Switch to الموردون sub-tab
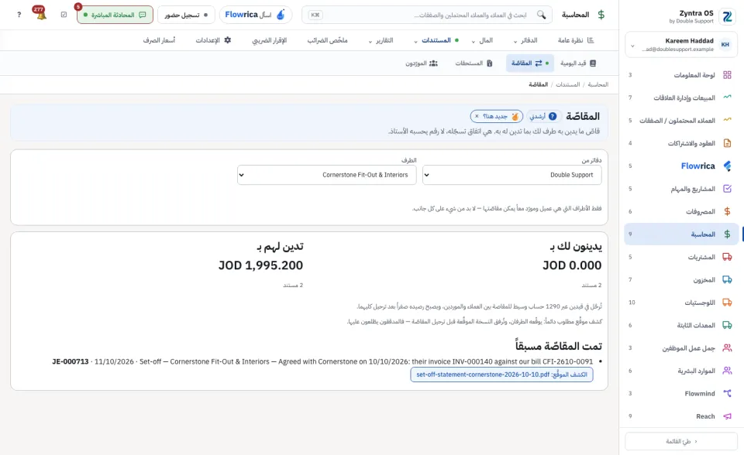The width and height of the screenshot is (744, 455). click(x=422, y=63)
